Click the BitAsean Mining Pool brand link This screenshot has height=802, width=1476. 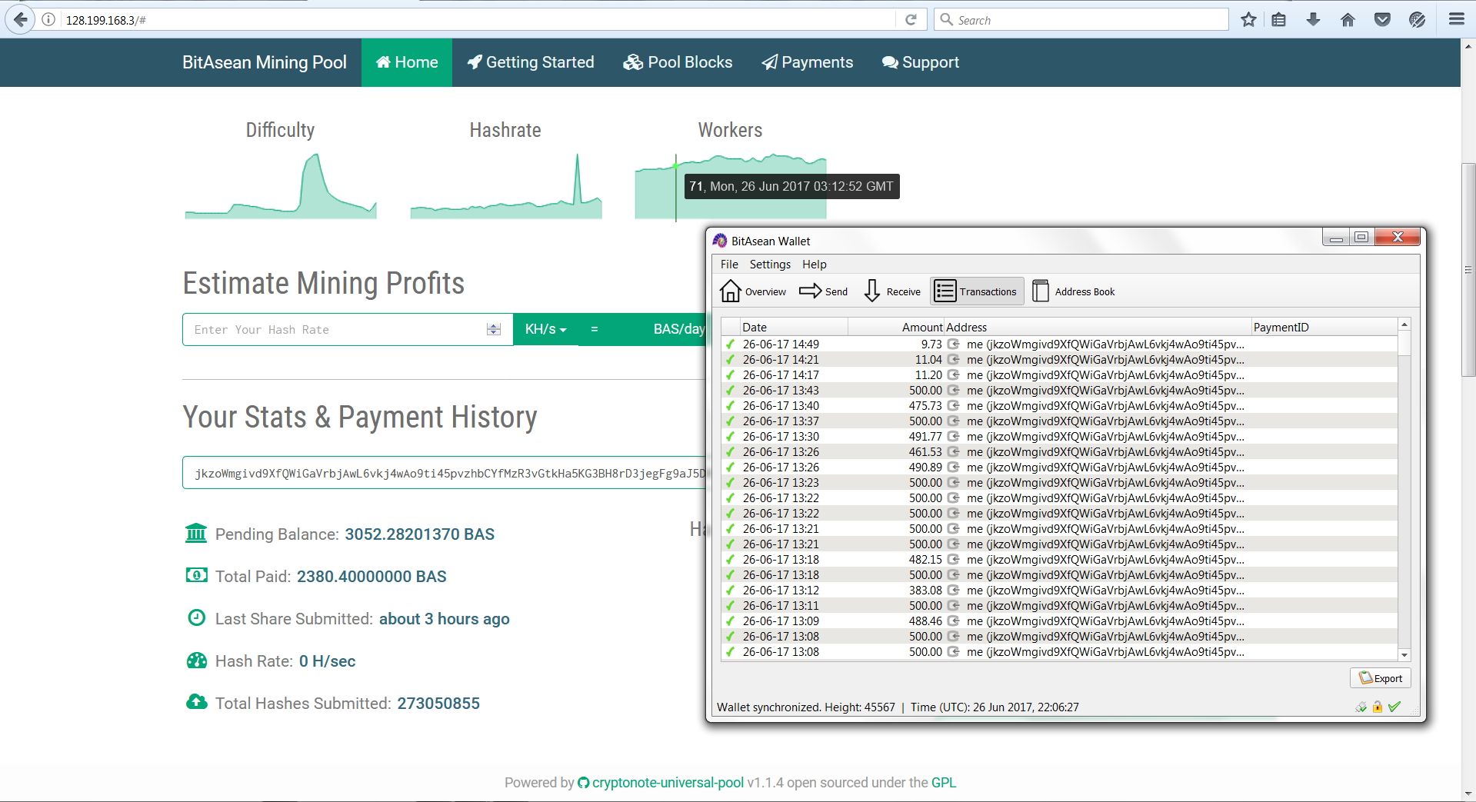(x=265, y=62)
